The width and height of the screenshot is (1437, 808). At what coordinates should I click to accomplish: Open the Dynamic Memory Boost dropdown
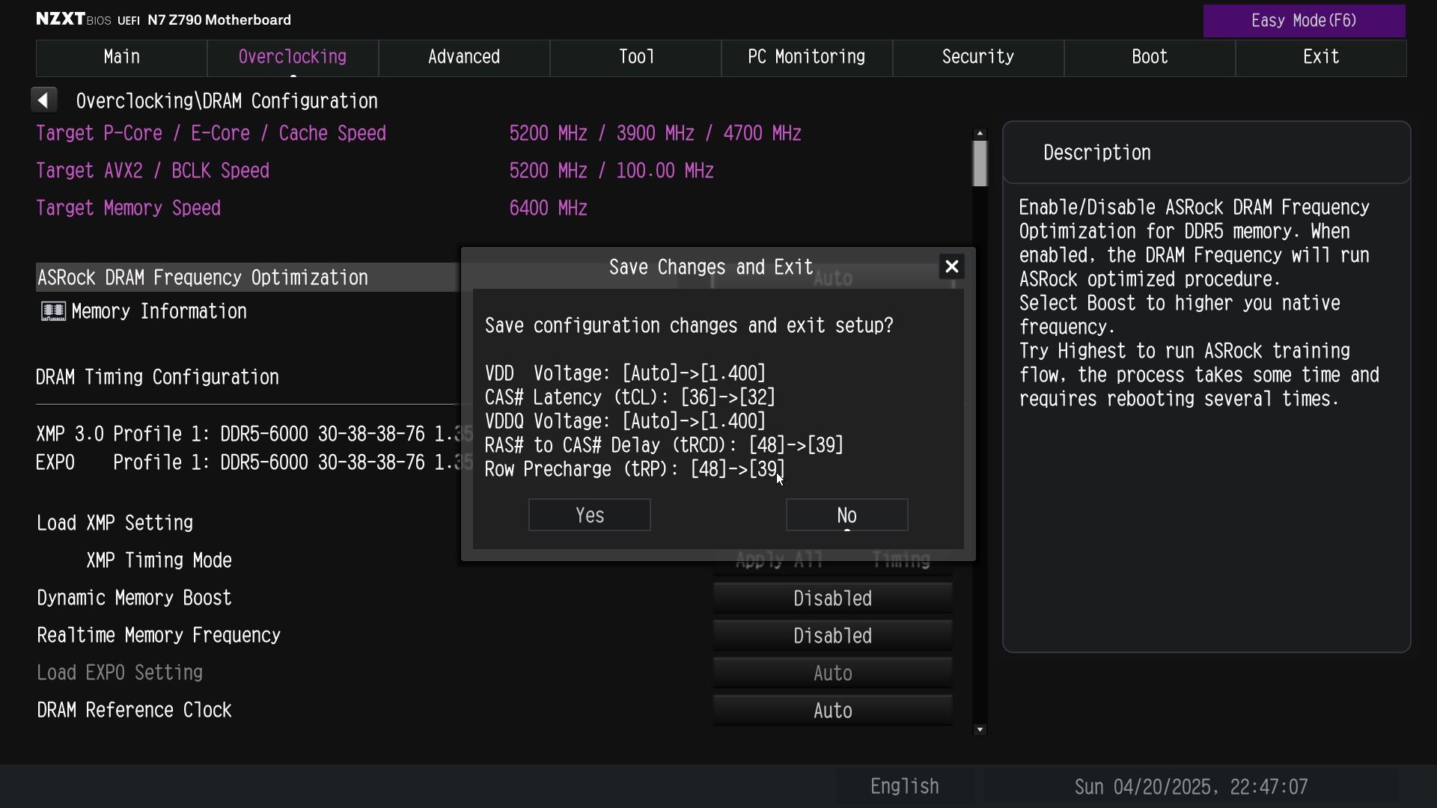832,599
